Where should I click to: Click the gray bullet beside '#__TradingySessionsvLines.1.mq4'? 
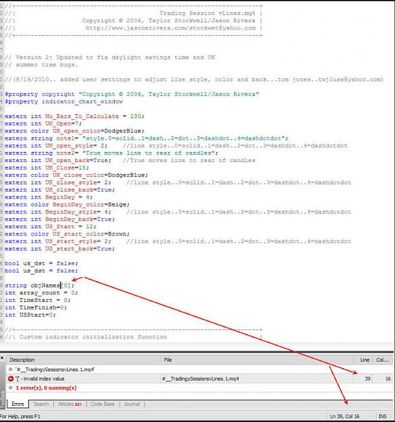11,369
